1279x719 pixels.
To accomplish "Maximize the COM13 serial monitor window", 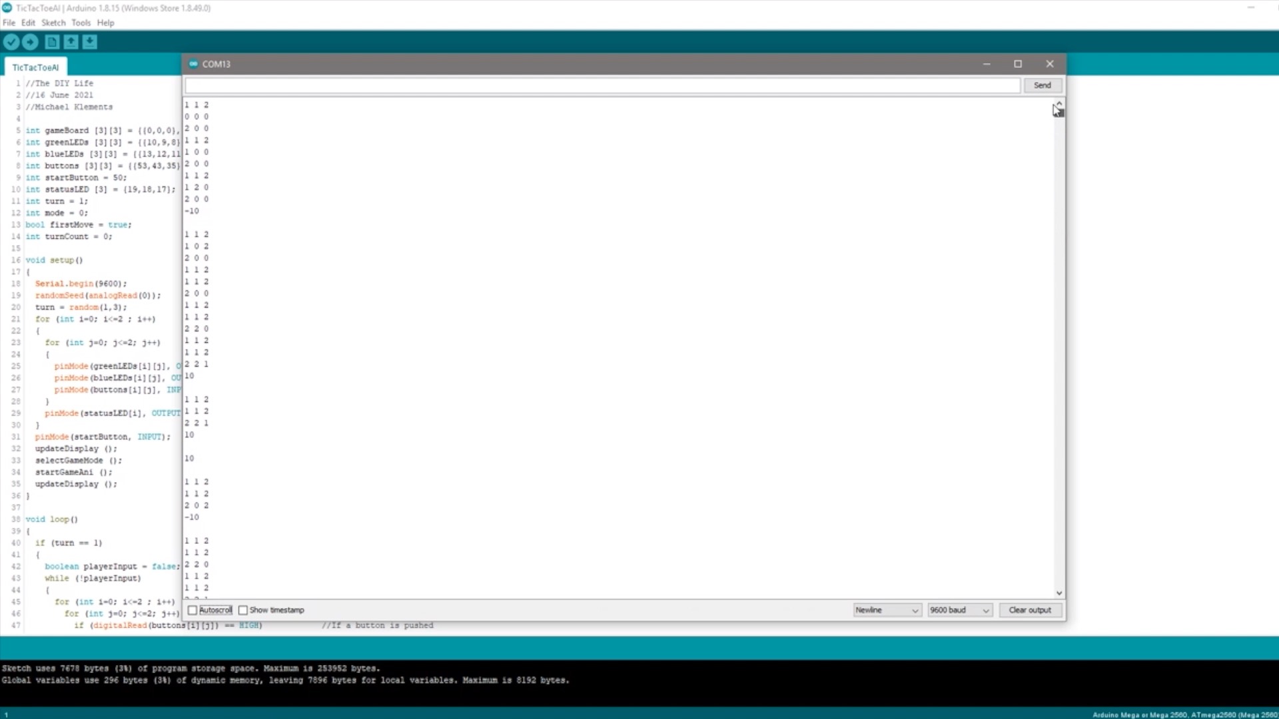I will coord(1018,64).
